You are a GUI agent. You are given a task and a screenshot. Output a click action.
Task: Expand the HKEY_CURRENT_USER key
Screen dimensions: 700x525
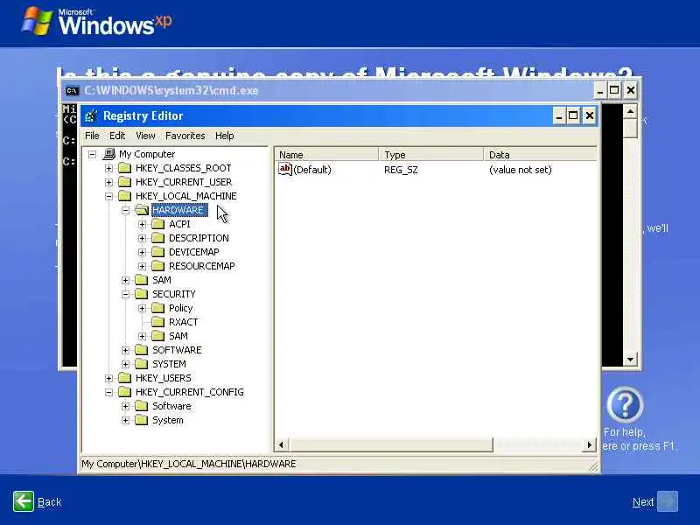click(108, 182)
